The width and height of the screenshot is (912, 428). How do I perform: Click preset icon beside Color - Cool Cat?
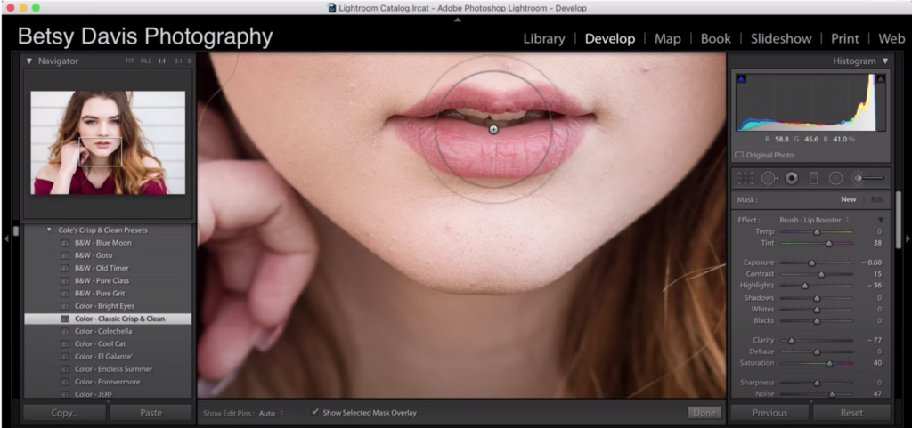point(65,343)
